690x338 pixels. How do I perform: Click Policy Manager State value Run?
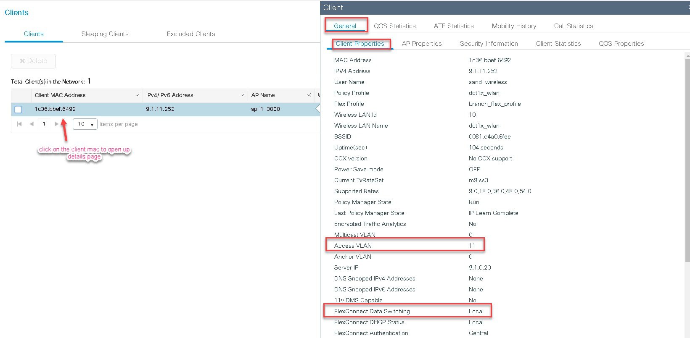[x=474, y=202]
